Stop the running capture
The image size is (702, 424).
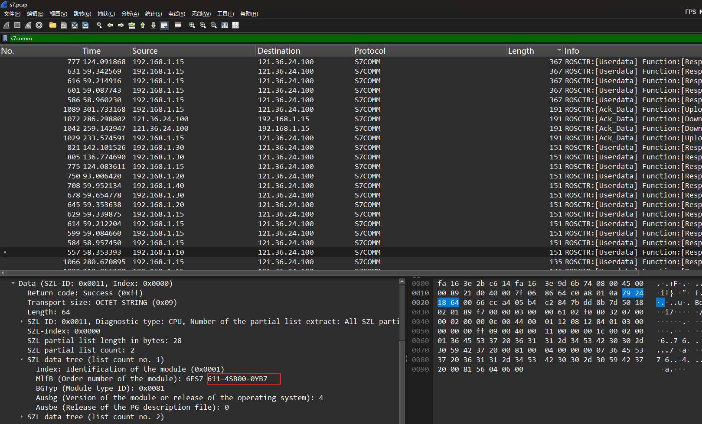17,25
